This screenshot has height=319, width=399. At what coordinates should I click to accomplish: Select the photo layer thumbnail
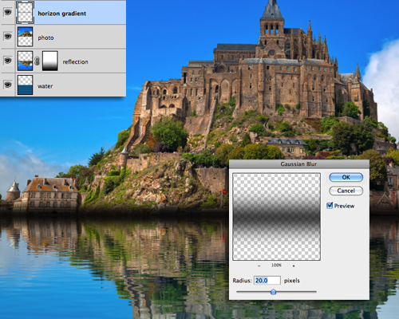[x=26, y=37]
